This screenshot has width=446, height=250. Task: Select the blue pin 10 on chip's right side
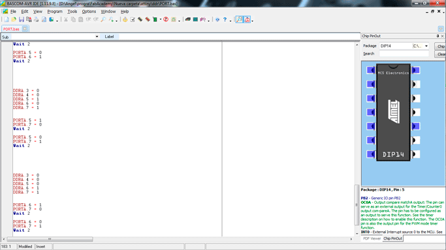pyautogui.click(x=416, y=126)
